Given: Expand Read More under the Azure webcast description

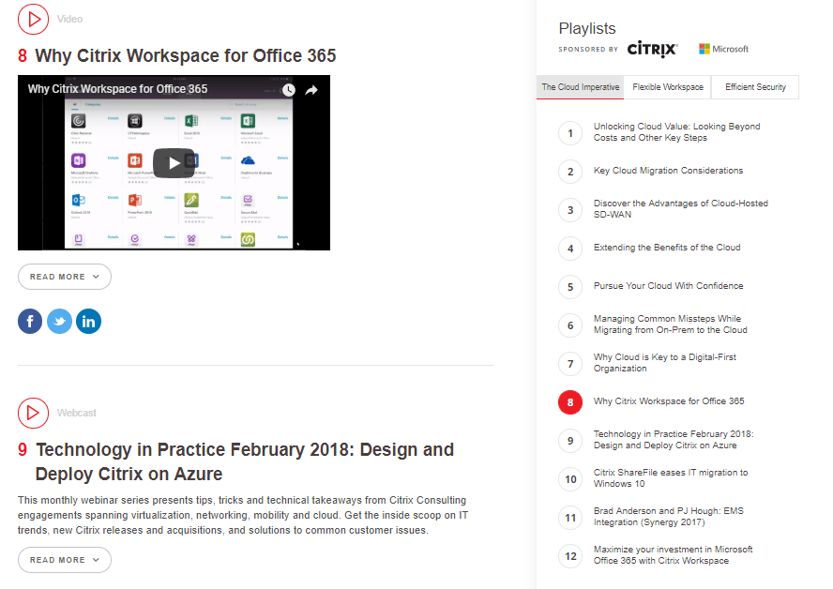Looking at the screenshot, I should click(x=65, y=560).
